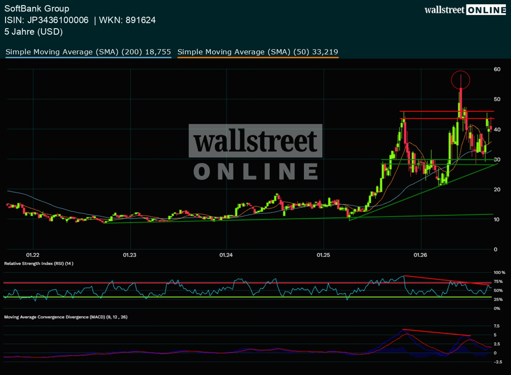Click the 5 Jahre (USD) period label
Screen dimensions: 511x375
click(34, 32)
